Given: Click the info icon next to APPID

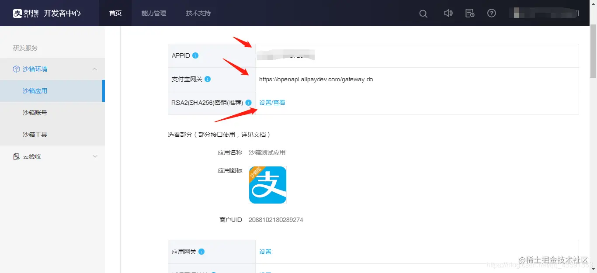Looking at the screenshot, I should [x=195, y=55].
